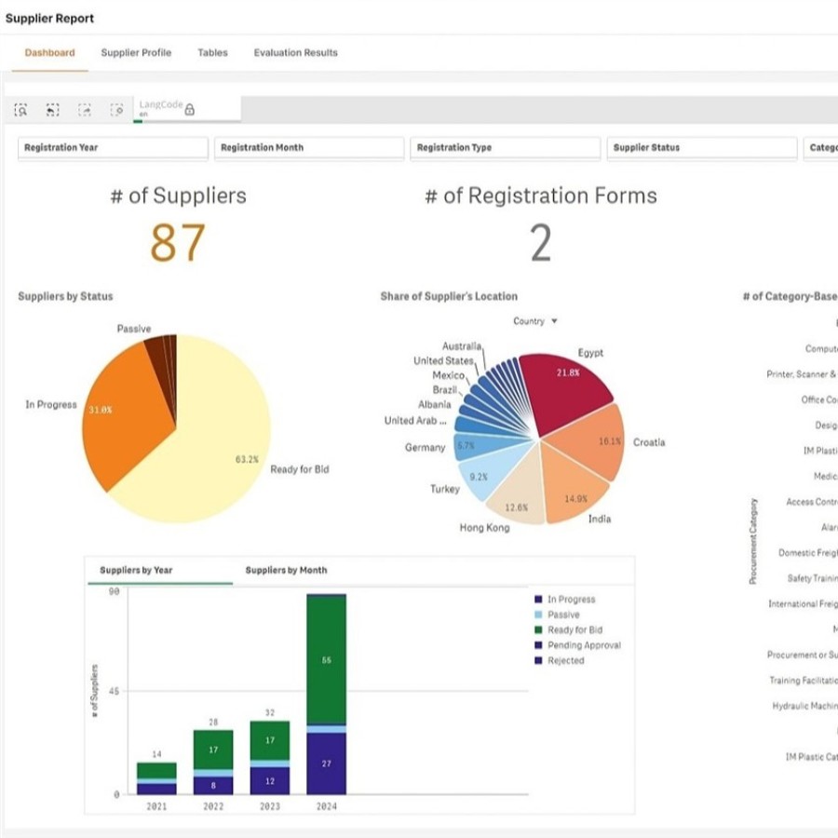838x838 pixels.
Task: Click the Passive legend color swatch
Action: [539, 615]
